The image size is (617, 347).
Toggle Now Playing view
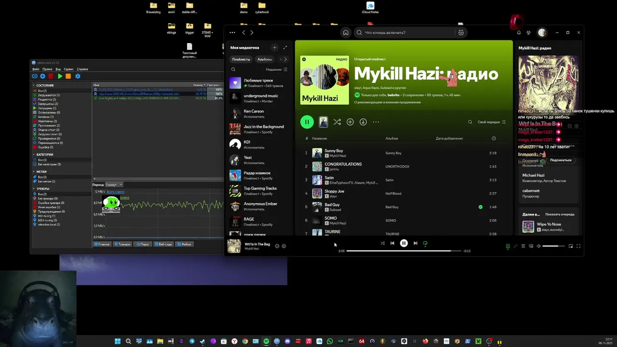(508, 246)
